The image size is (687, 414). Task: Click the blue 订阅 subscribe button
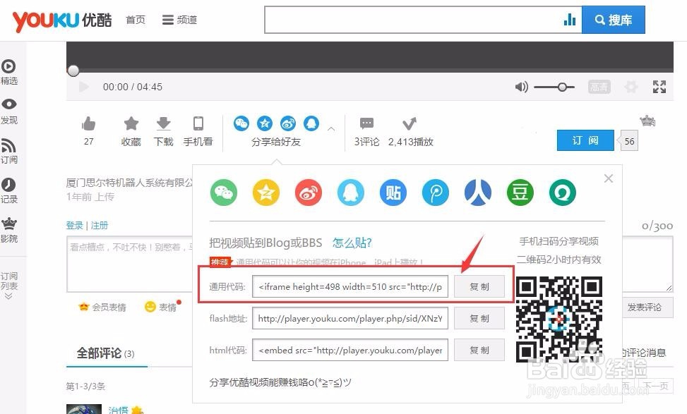pyautogui.click(x=585, y=140)
